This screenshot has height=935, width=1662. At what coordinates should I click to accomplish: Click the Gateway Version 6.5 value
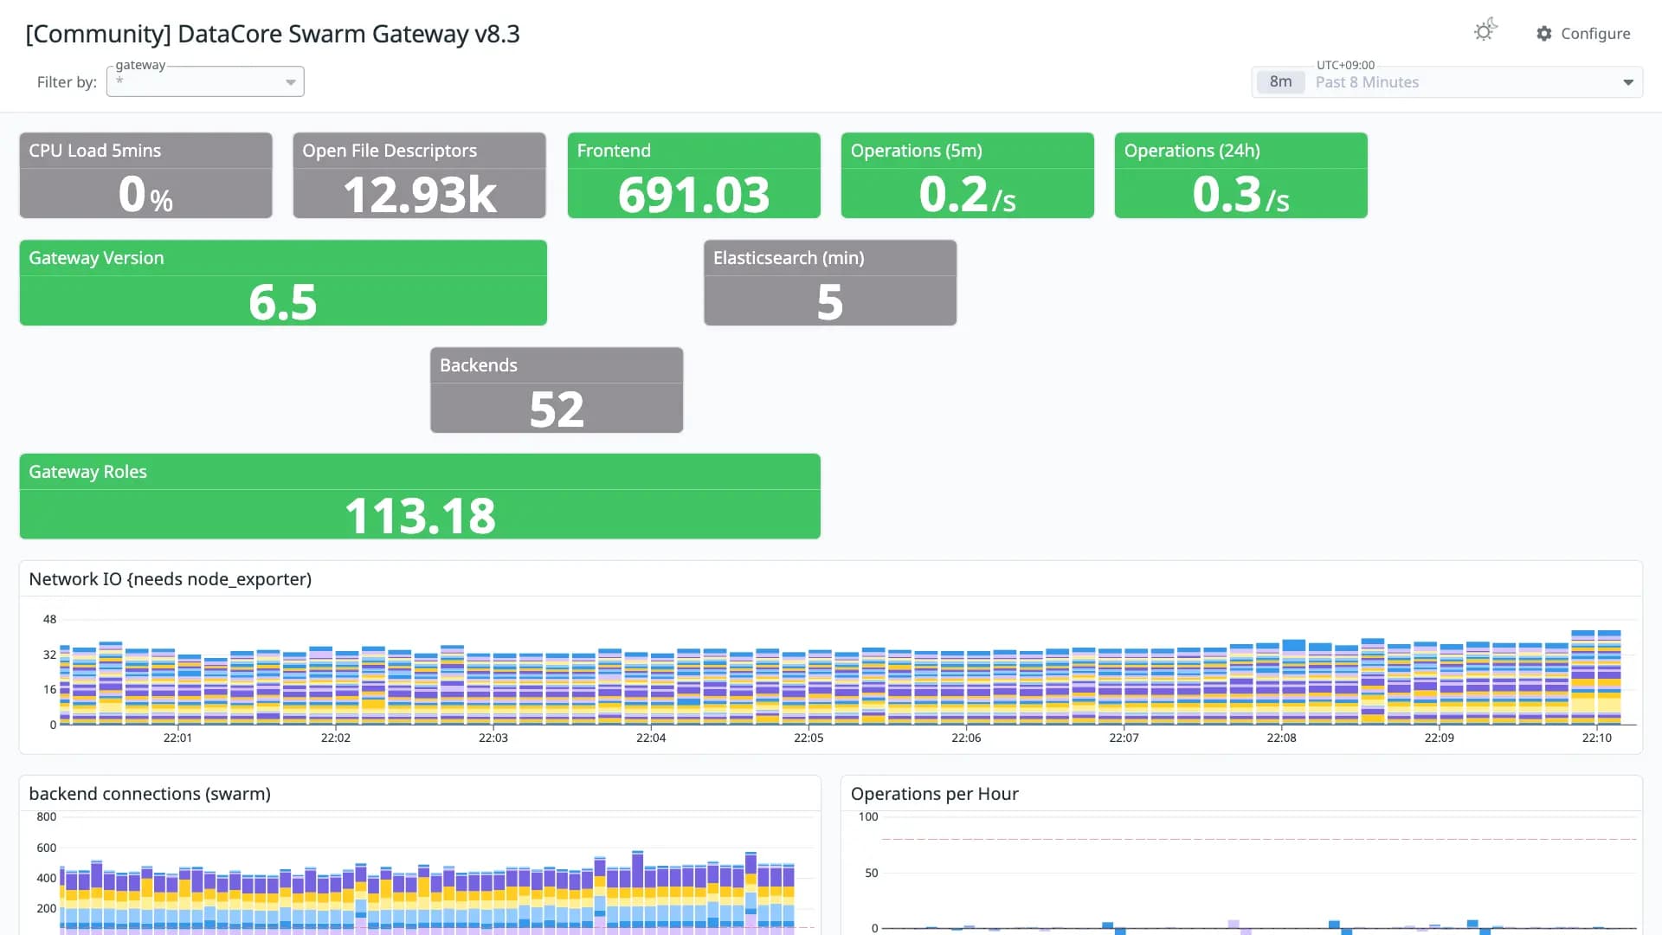point(283,301)
